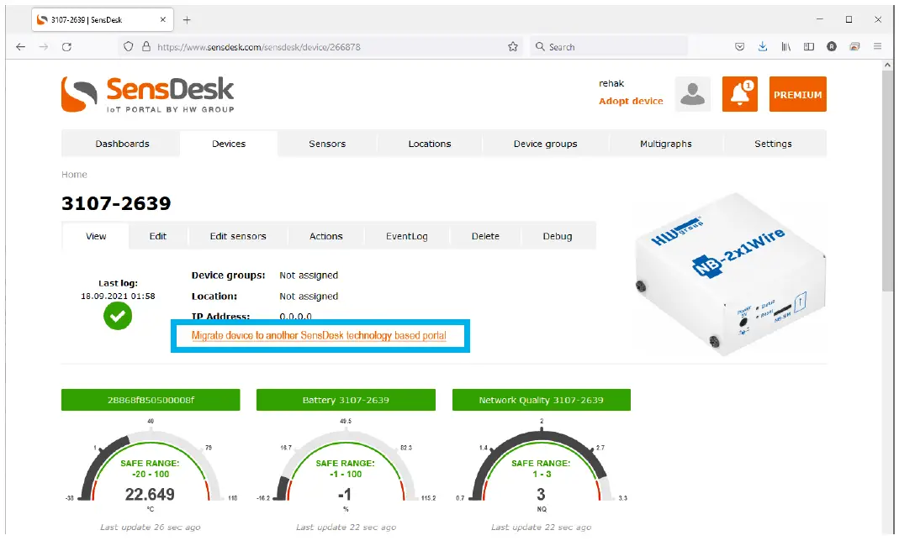
Task: Click the NB-2x1Wire device image
Action: coord(731,275)
